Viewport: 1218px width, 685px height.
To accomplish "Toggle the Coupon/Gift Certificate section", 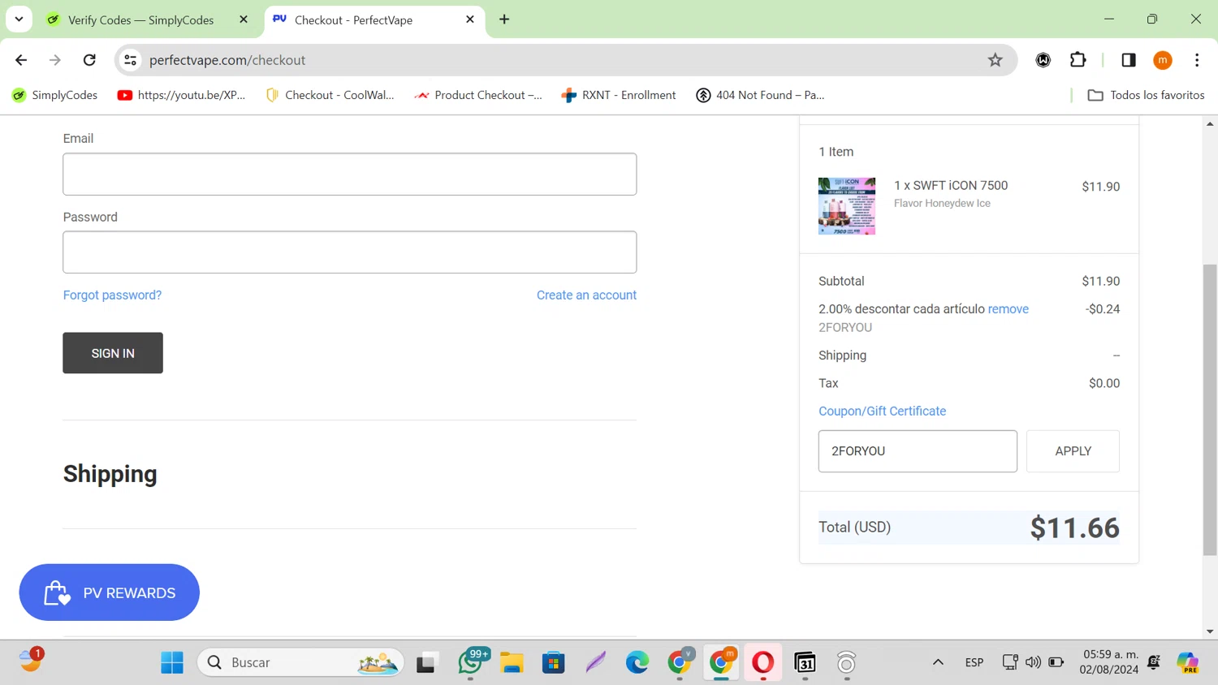I will [x=882, y=411].
